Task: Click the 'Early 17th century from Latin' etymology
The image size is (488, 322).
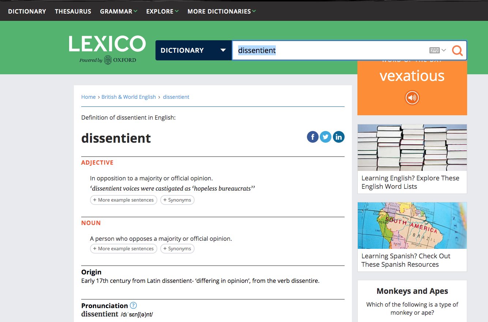Action: pos(200,281)
